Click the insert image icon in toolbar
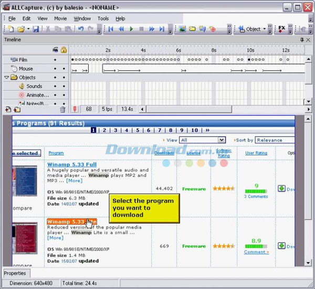 182,29
